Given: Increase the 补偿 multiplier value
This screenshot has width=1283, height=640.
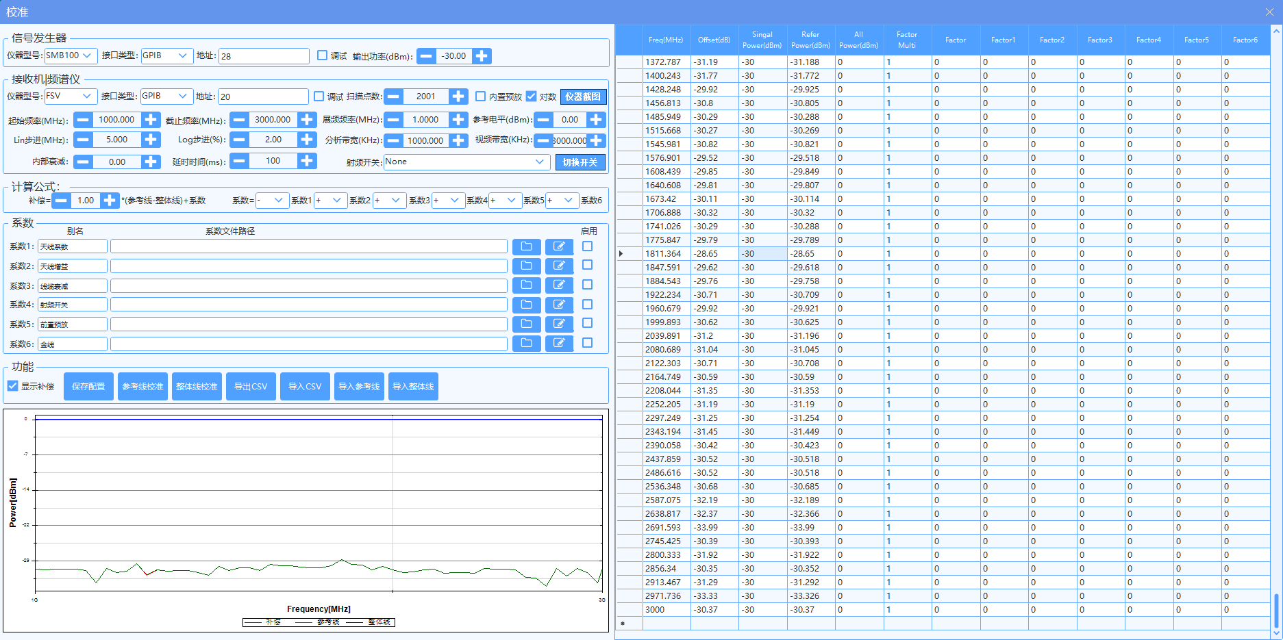Looking at the screenshot, I should [x=110, y=201].
